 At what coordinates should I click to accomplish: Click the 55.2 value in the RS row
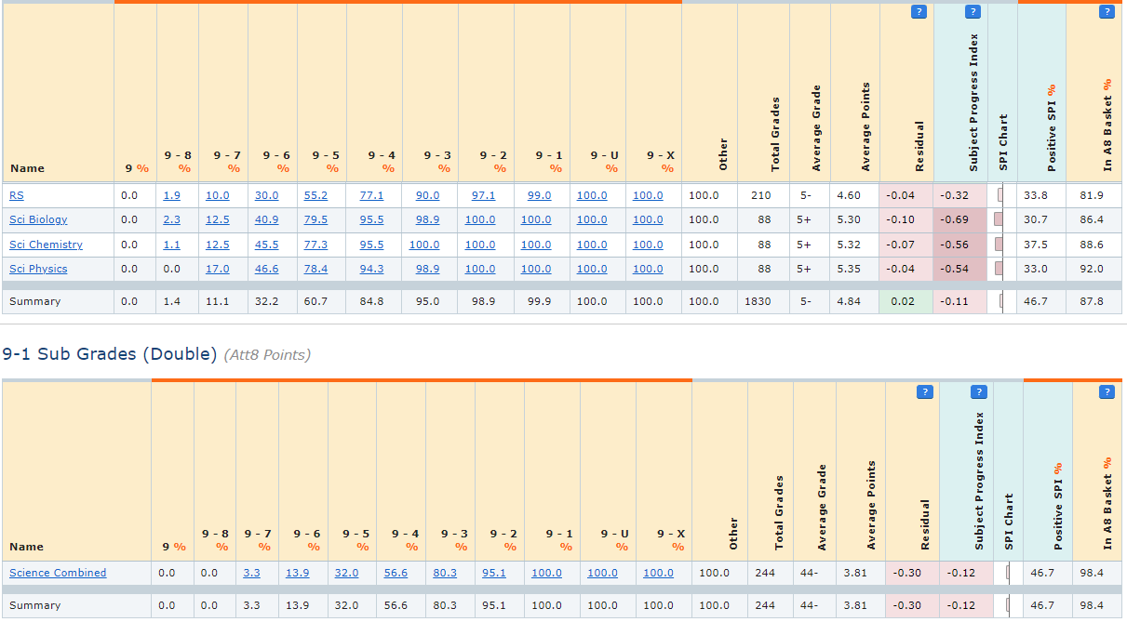(317, 195)
